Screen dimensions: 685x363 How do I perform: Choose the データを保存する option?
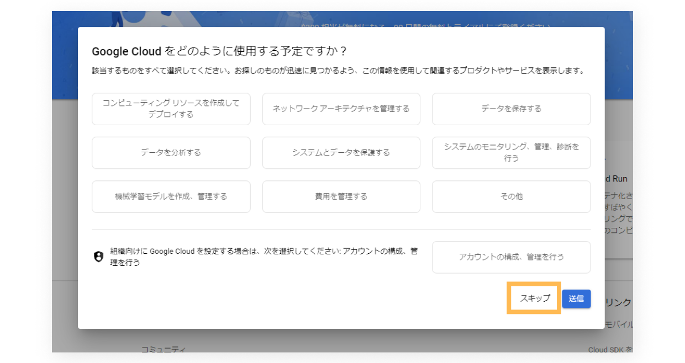[511, 109]
